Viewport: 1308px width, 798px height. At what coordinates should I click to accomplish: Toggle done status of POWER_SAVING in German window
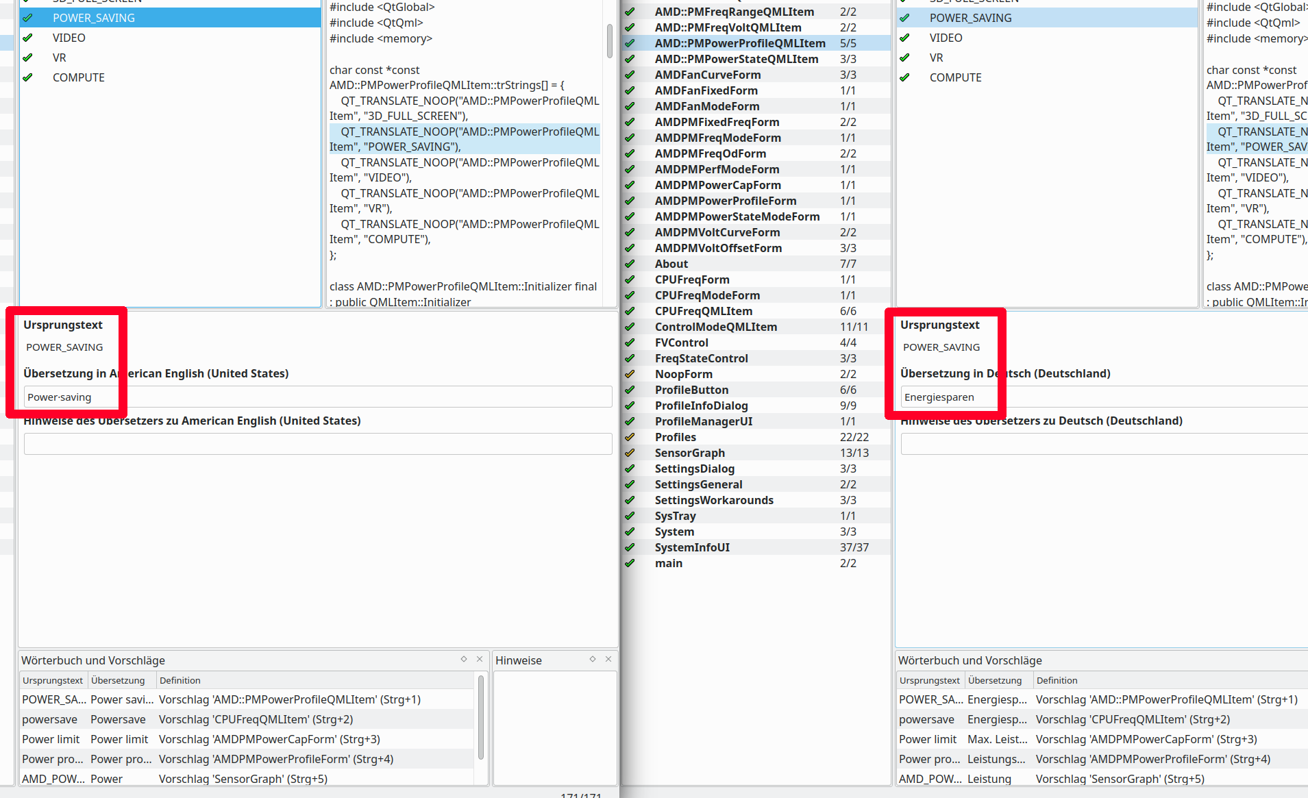(x=904, y=18)
